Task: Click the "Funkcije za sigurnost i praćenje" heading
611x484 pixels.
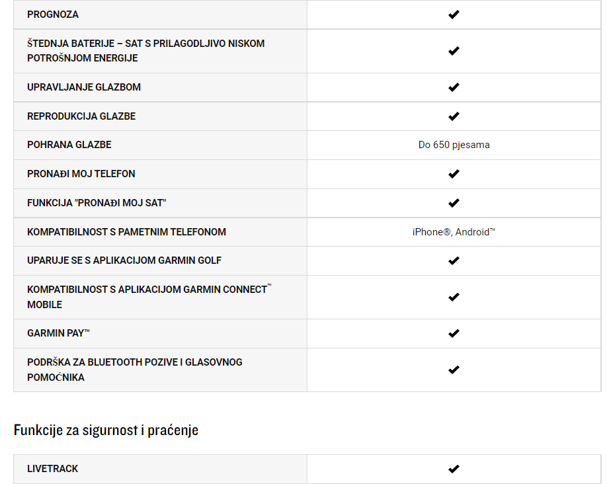Action: point(106,430)
